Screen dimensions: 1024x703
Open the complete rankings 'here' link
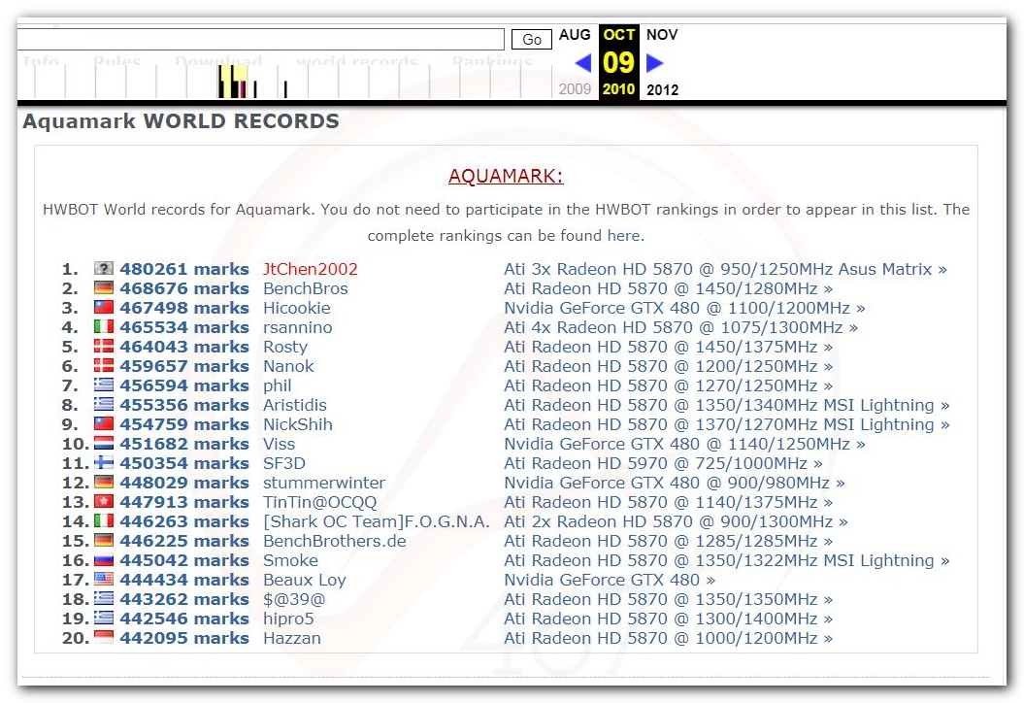tap(624, 236)
